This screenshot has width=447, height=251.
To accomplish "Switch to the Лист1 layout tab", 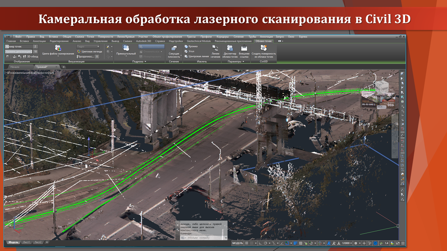I will pyautogui.click(x=27, y=242).
